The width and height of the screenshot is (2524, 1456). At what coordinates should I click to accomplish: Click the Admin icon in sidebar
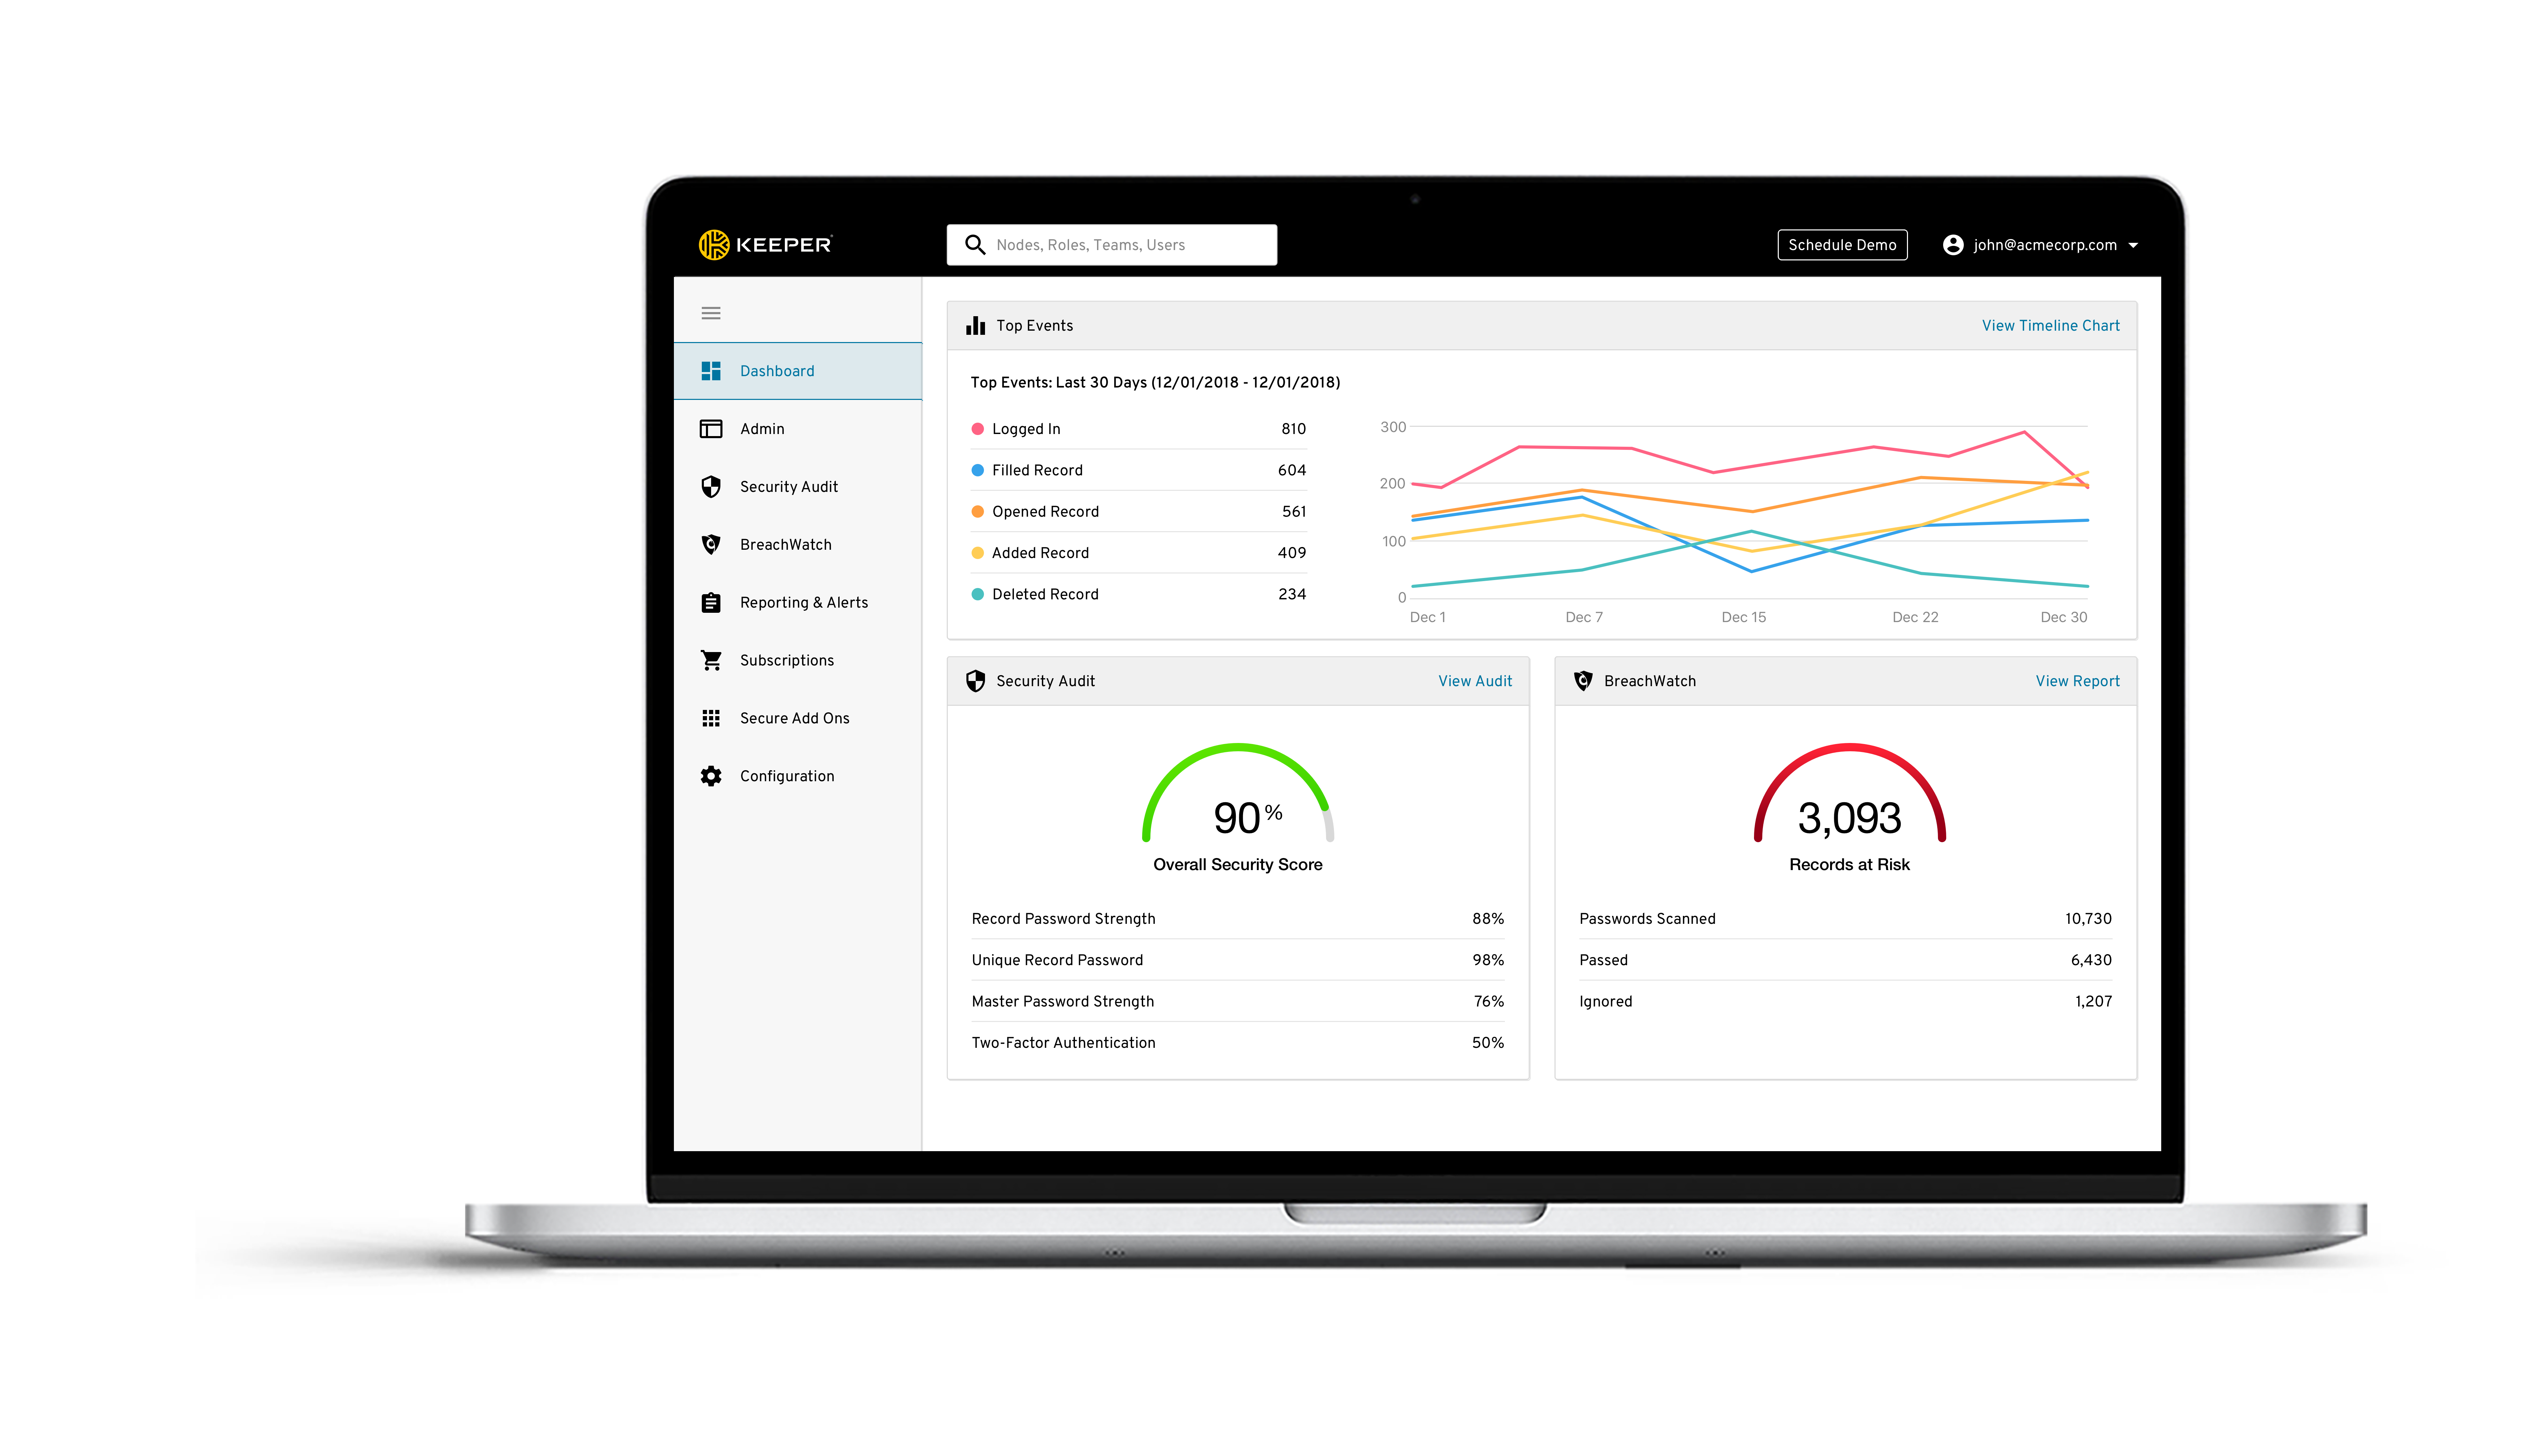pos(712,428)
